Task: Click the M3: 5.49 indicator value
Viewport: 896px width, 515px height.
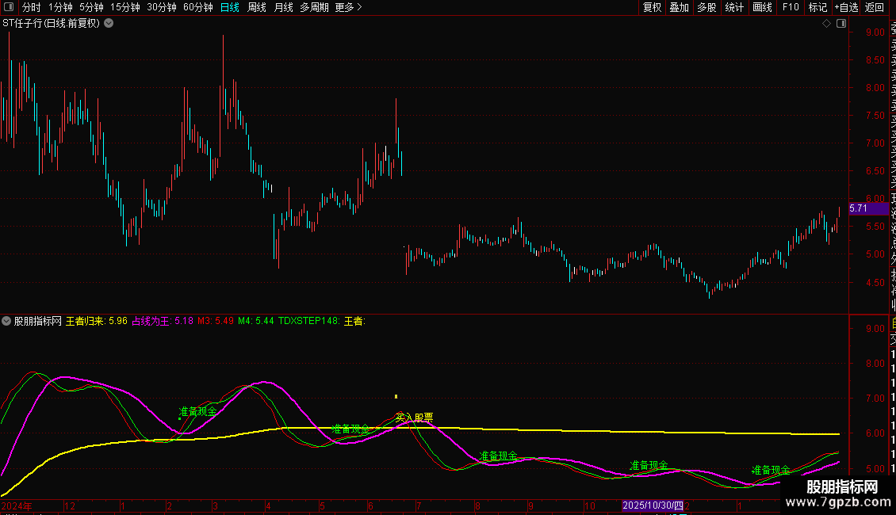Action: tap(216, 321)
